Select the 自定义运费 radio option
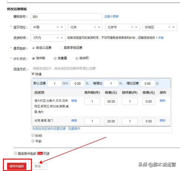The image size is (180, 171). [x=33, y=48]
